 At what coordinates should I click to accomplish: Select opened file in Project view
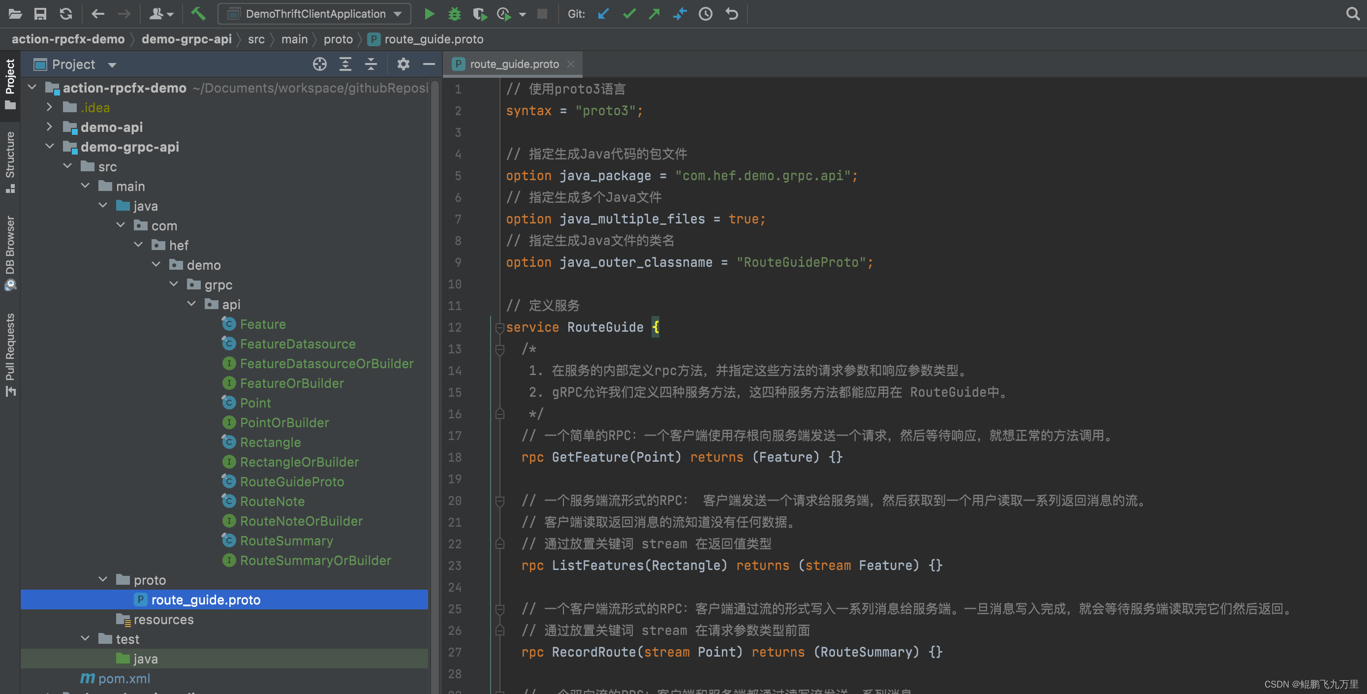coord(319,63)
